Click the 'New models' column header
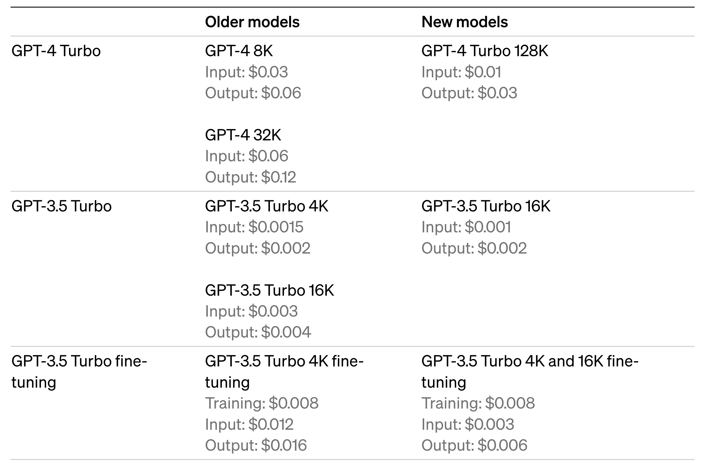701x467 pixels. 465,22
